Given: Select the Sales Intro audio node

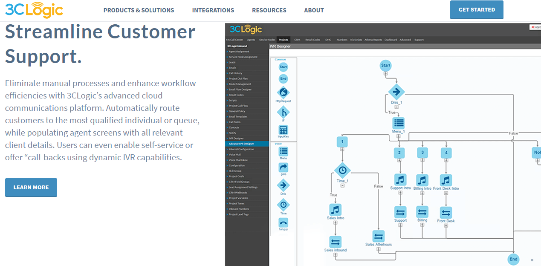Looking at the screenshot, I should pyautogui.click(x=336, y=210).
